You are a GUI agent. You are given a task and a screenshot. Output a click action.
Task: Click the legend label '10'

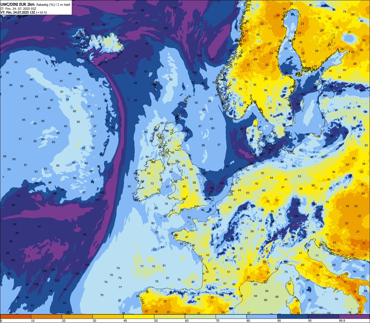[33, 321]
